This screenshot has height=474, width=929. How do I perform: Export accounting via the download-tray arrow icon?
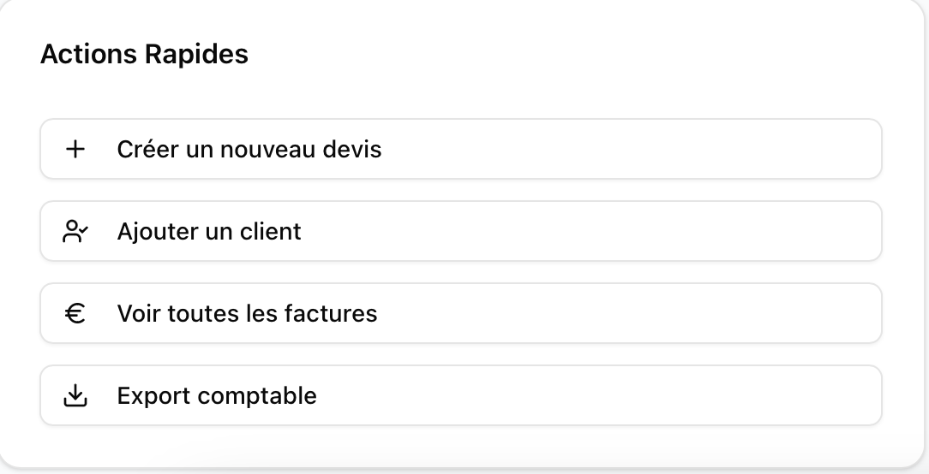tap(75, 396)
